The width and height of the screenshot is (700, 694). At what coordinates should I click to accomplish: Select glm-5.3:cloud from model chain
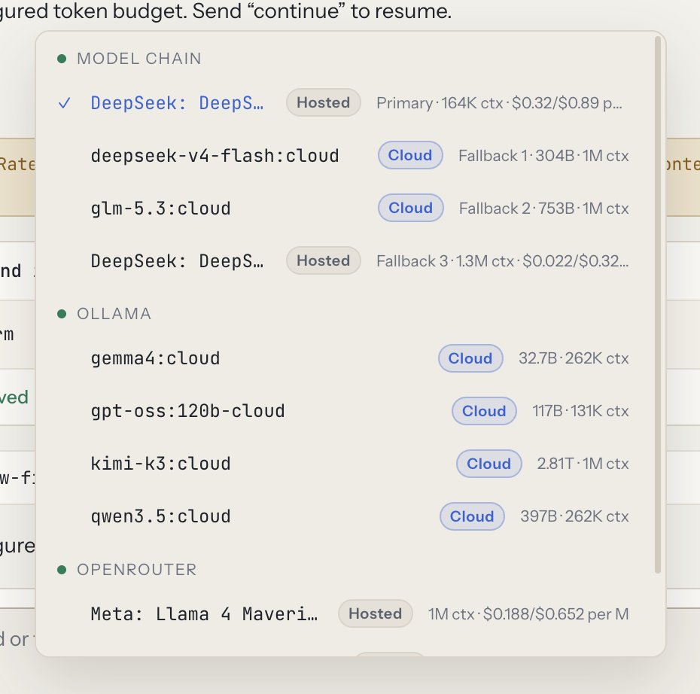click(x=344, y=209)
